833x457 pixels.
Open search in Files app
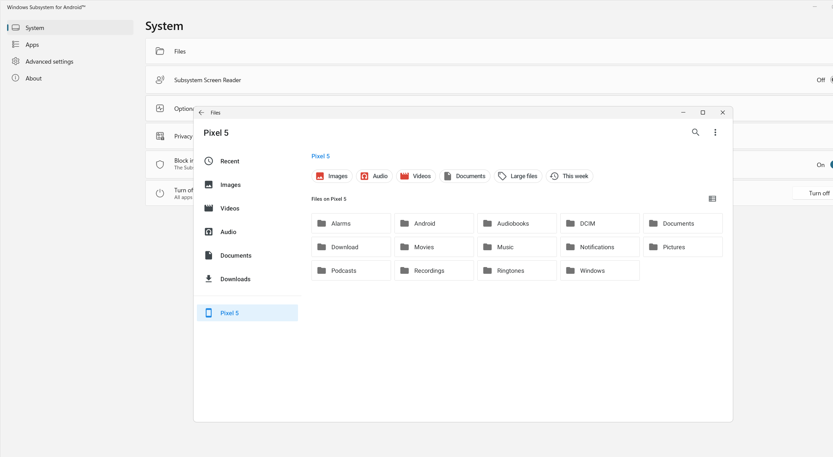[695, 132]
